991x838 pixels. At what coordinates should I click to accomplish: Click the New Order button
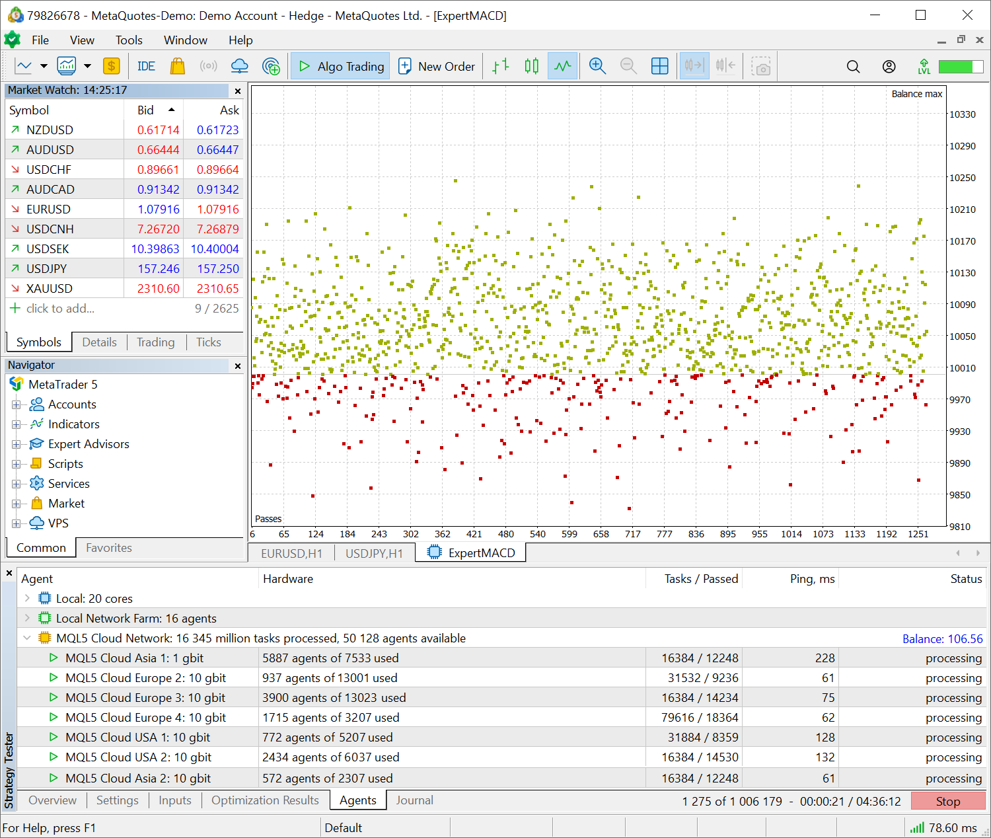point(437,66)
